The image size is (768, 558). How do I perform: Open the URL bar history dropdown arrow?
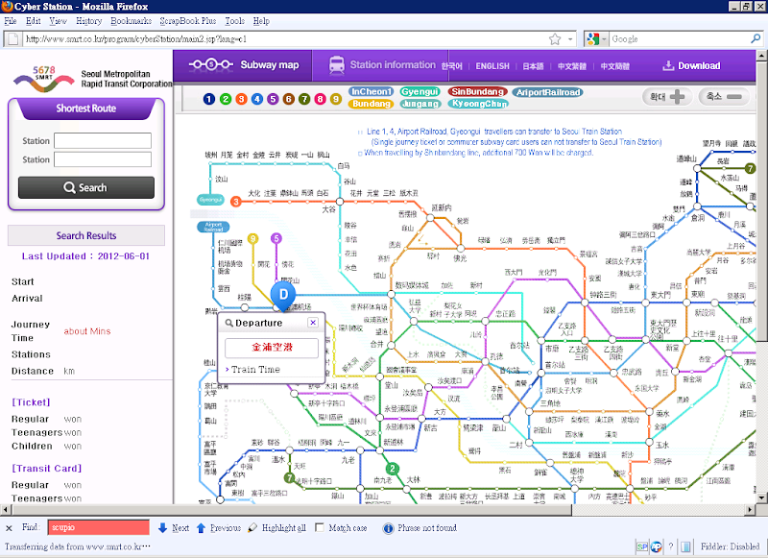[570, 39]
